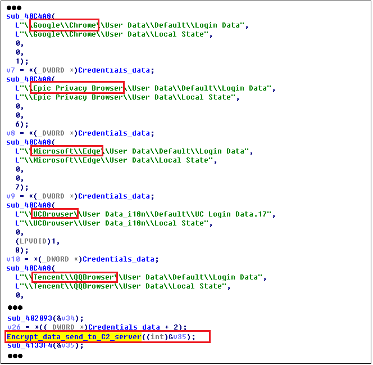
Task: Select the Epic Privacy Browser Local State string
Action: coord(125,97)
